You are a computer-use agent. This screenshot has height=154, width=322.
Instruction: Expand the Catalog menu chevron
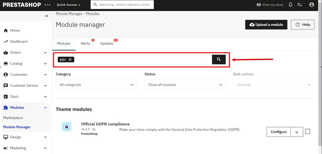point(45,64)
